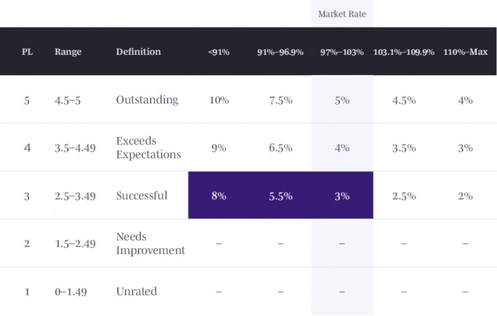Screen dimensions: 497x316
Task: Click the 3.5–4.49 range cell
Action: [x=75, y=148]
